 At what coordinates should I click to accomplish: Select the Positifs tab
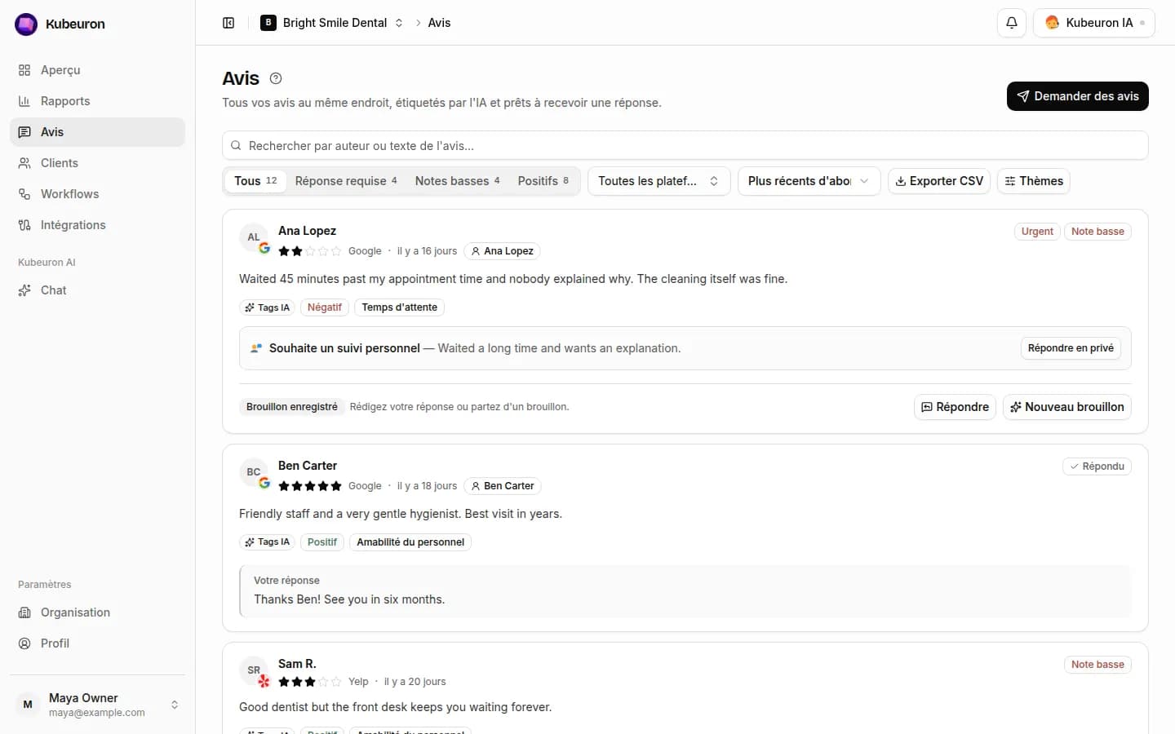click(x=543, y=181)
